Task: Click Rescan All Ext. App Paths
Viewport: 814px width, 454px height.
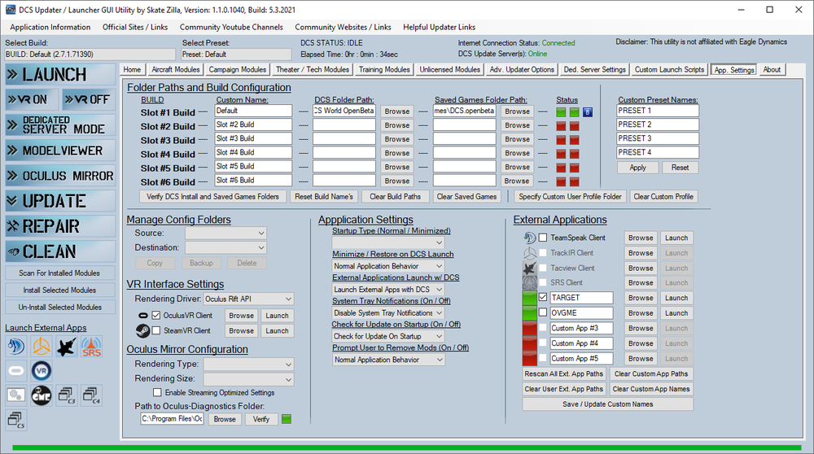Action: tap(564, 373)
